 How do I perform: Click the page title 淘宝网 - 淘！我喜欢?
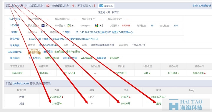108,12
